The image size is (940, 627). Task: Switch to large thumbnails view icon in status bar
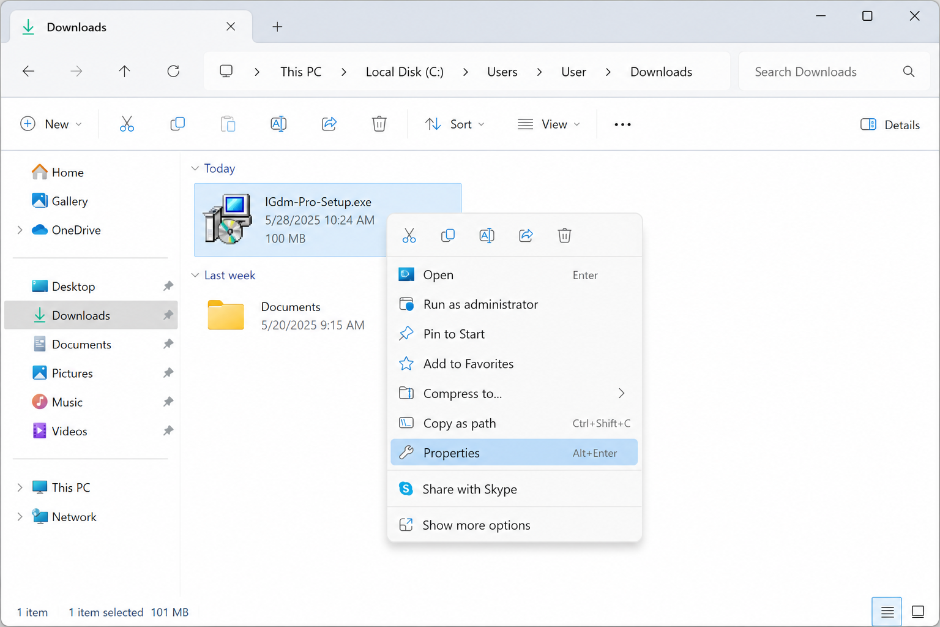click(918, 612)
